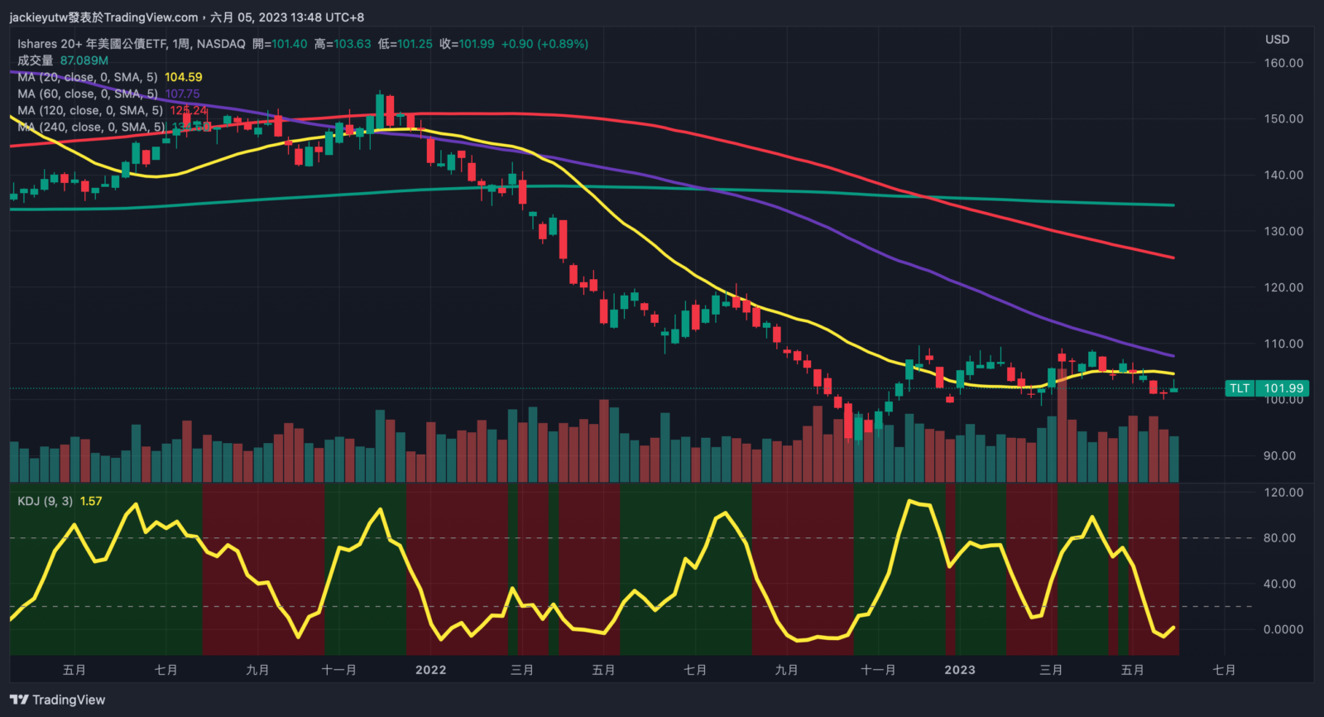This screenshot has width=1324, height=717.
Task: Click the 2022 marker on the time axis
Action: [x=430, y=670]
